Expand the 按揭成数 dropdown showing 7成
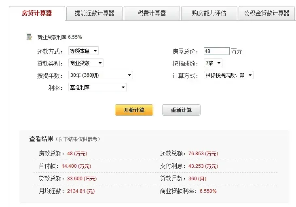296x207 pixels. 213,63
